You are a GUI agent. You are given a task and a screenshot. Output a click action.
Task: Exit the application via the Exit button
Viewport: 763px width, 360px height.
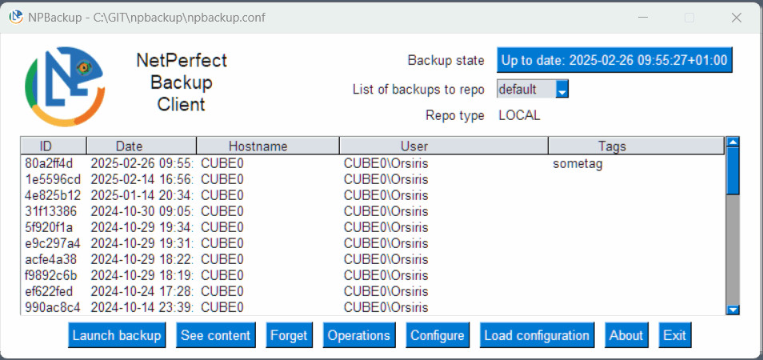click(674, 335)
